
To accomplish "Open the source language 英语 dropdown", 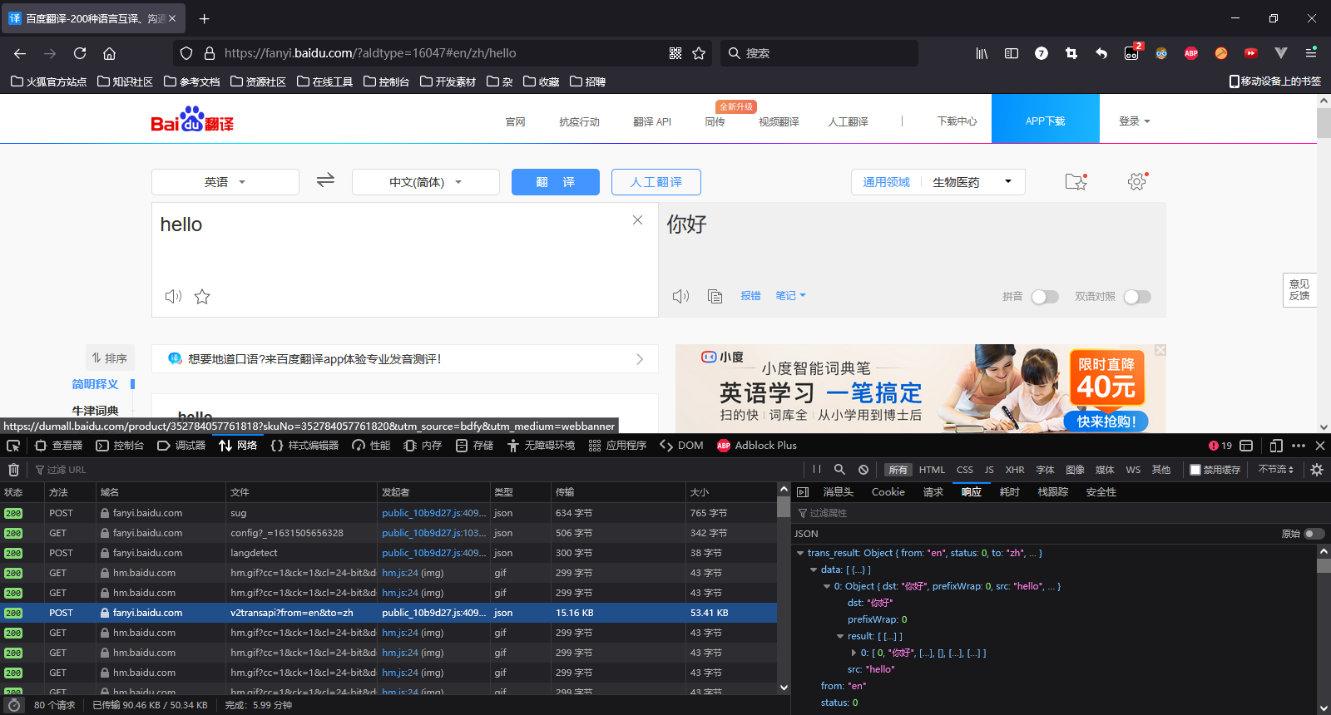I will (225, 182).
